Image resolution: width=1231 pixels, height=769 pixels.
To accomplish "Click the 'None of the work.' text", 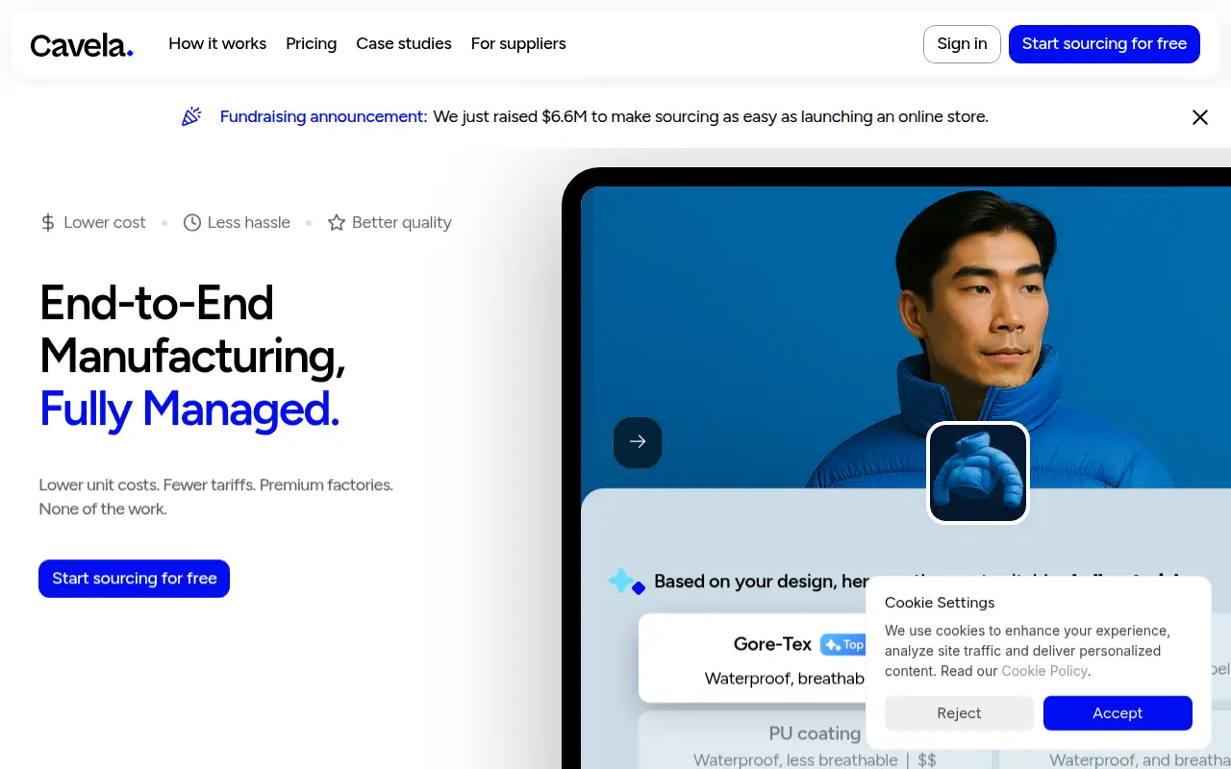I will [103, 509].
